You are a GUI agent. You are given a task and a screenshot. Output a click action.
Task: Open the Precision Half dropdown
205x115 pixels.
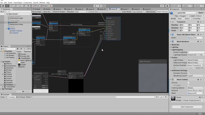pos(81,12)
